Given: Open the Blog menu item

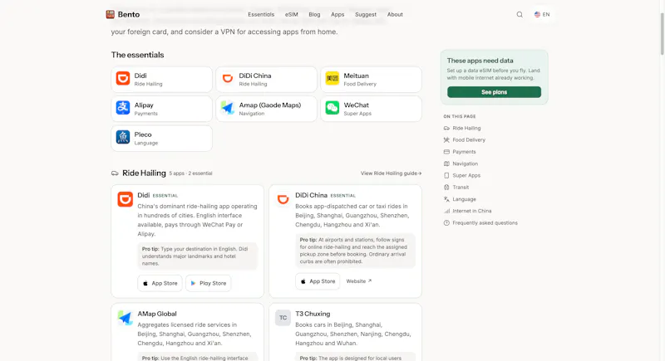Looking at the screenshot, I should 315,14.
